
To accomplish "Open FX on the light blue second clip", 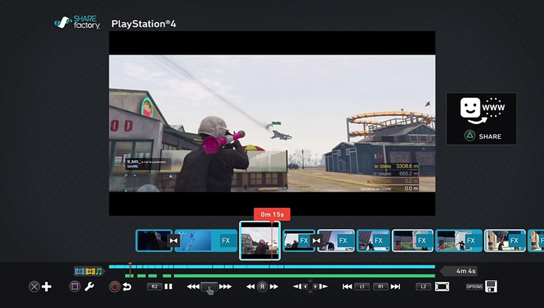I will [x=226, y=240].
